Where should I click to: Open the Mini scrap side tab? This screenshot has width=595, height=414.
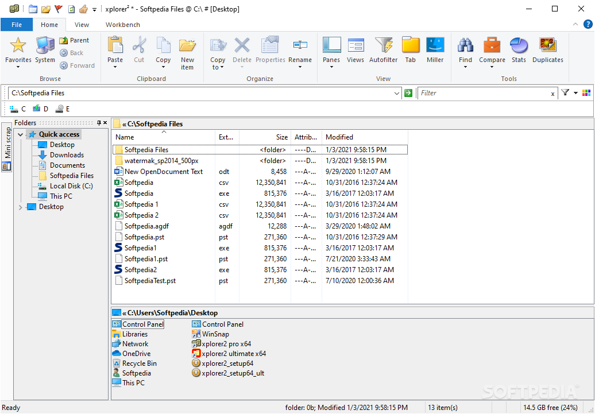(7, 147)
